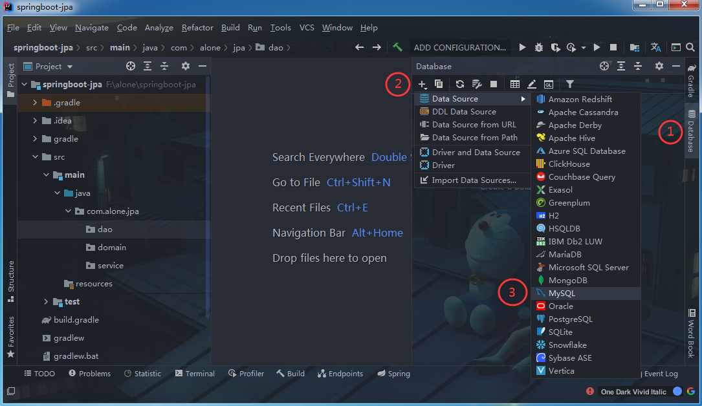Toggle the Database side tab
702x406 pixels.
click(691, 131)
